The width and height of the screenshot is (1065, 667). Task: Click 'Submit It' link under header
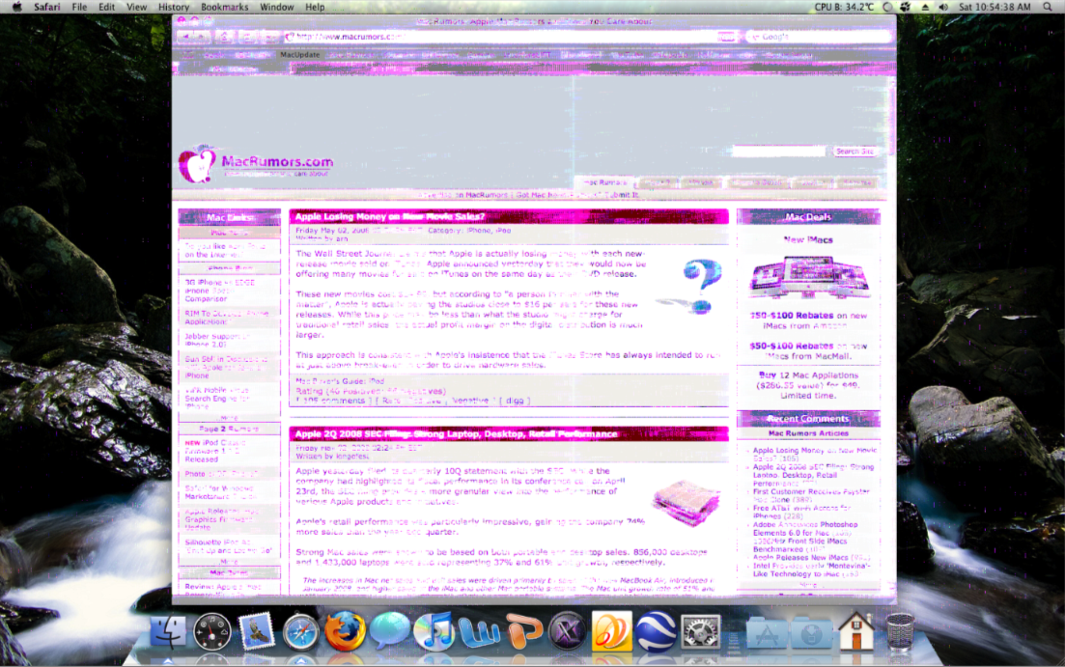622,195
